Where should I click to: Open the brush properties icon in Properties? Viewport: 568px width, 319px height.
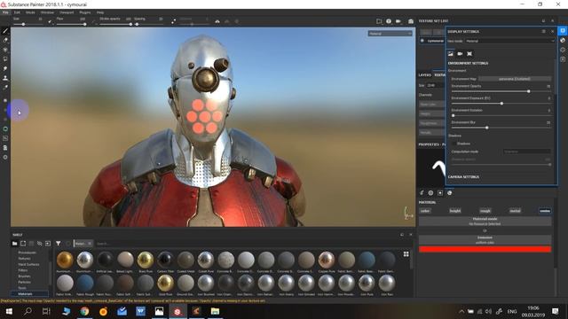point(422,193)
